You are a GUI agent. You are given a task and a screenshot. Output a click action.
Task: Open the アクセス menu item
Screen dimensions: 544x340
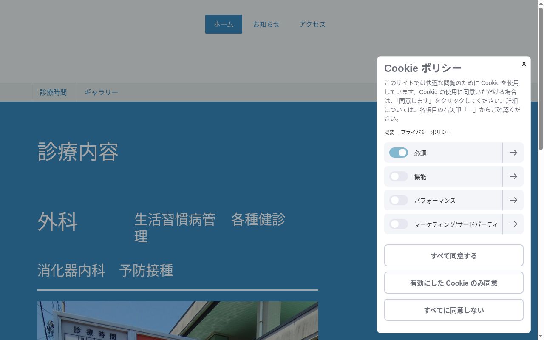312,24
